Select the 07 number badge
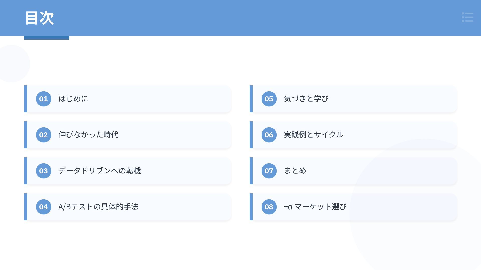 (269, 171)
